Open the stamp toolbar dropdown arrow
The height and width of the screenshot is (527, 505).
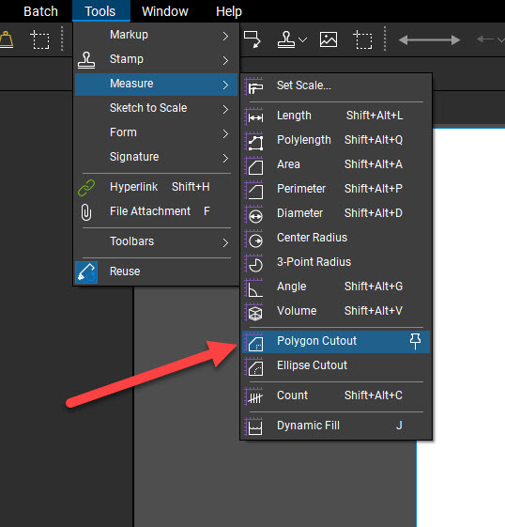coord(302,40)
